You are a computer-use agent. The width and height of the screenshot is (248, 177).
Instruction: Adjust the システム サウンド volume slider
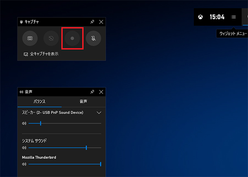click(65, 148)
